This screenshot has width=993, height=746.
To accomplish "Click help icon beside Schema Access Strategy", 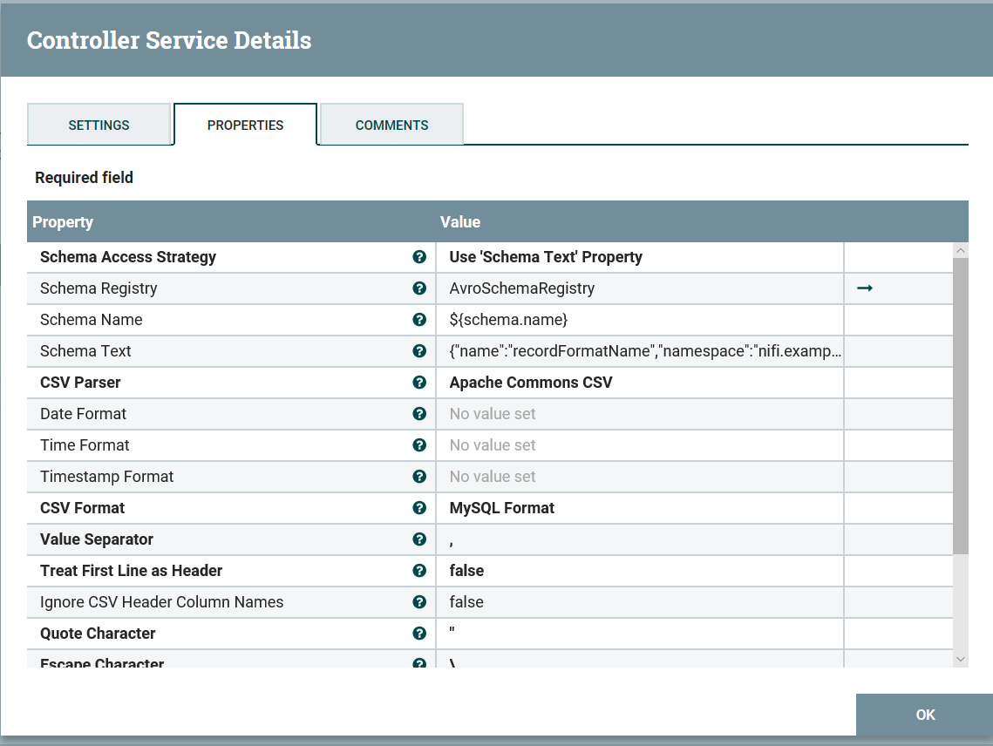I will tap(419, 257).
